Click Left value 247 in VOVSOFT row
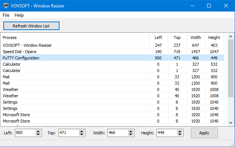This screenshot has width=235, height=147. pos(158,45)
